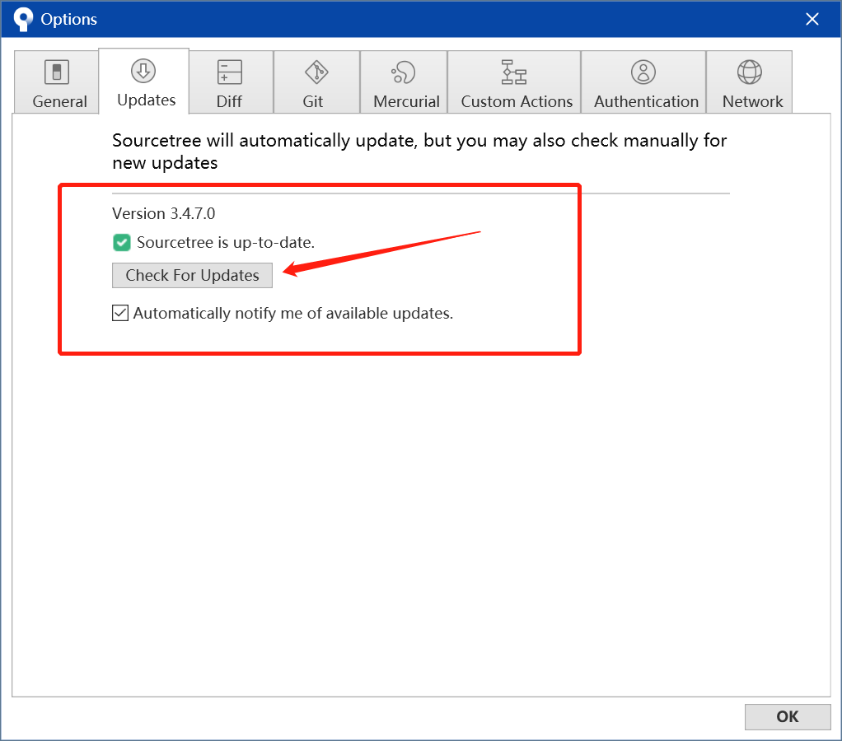The height and width of the screenshot is (741, 842).
Task: Click the Sourcetree logo in title bar
Action: tap(23, 19)
